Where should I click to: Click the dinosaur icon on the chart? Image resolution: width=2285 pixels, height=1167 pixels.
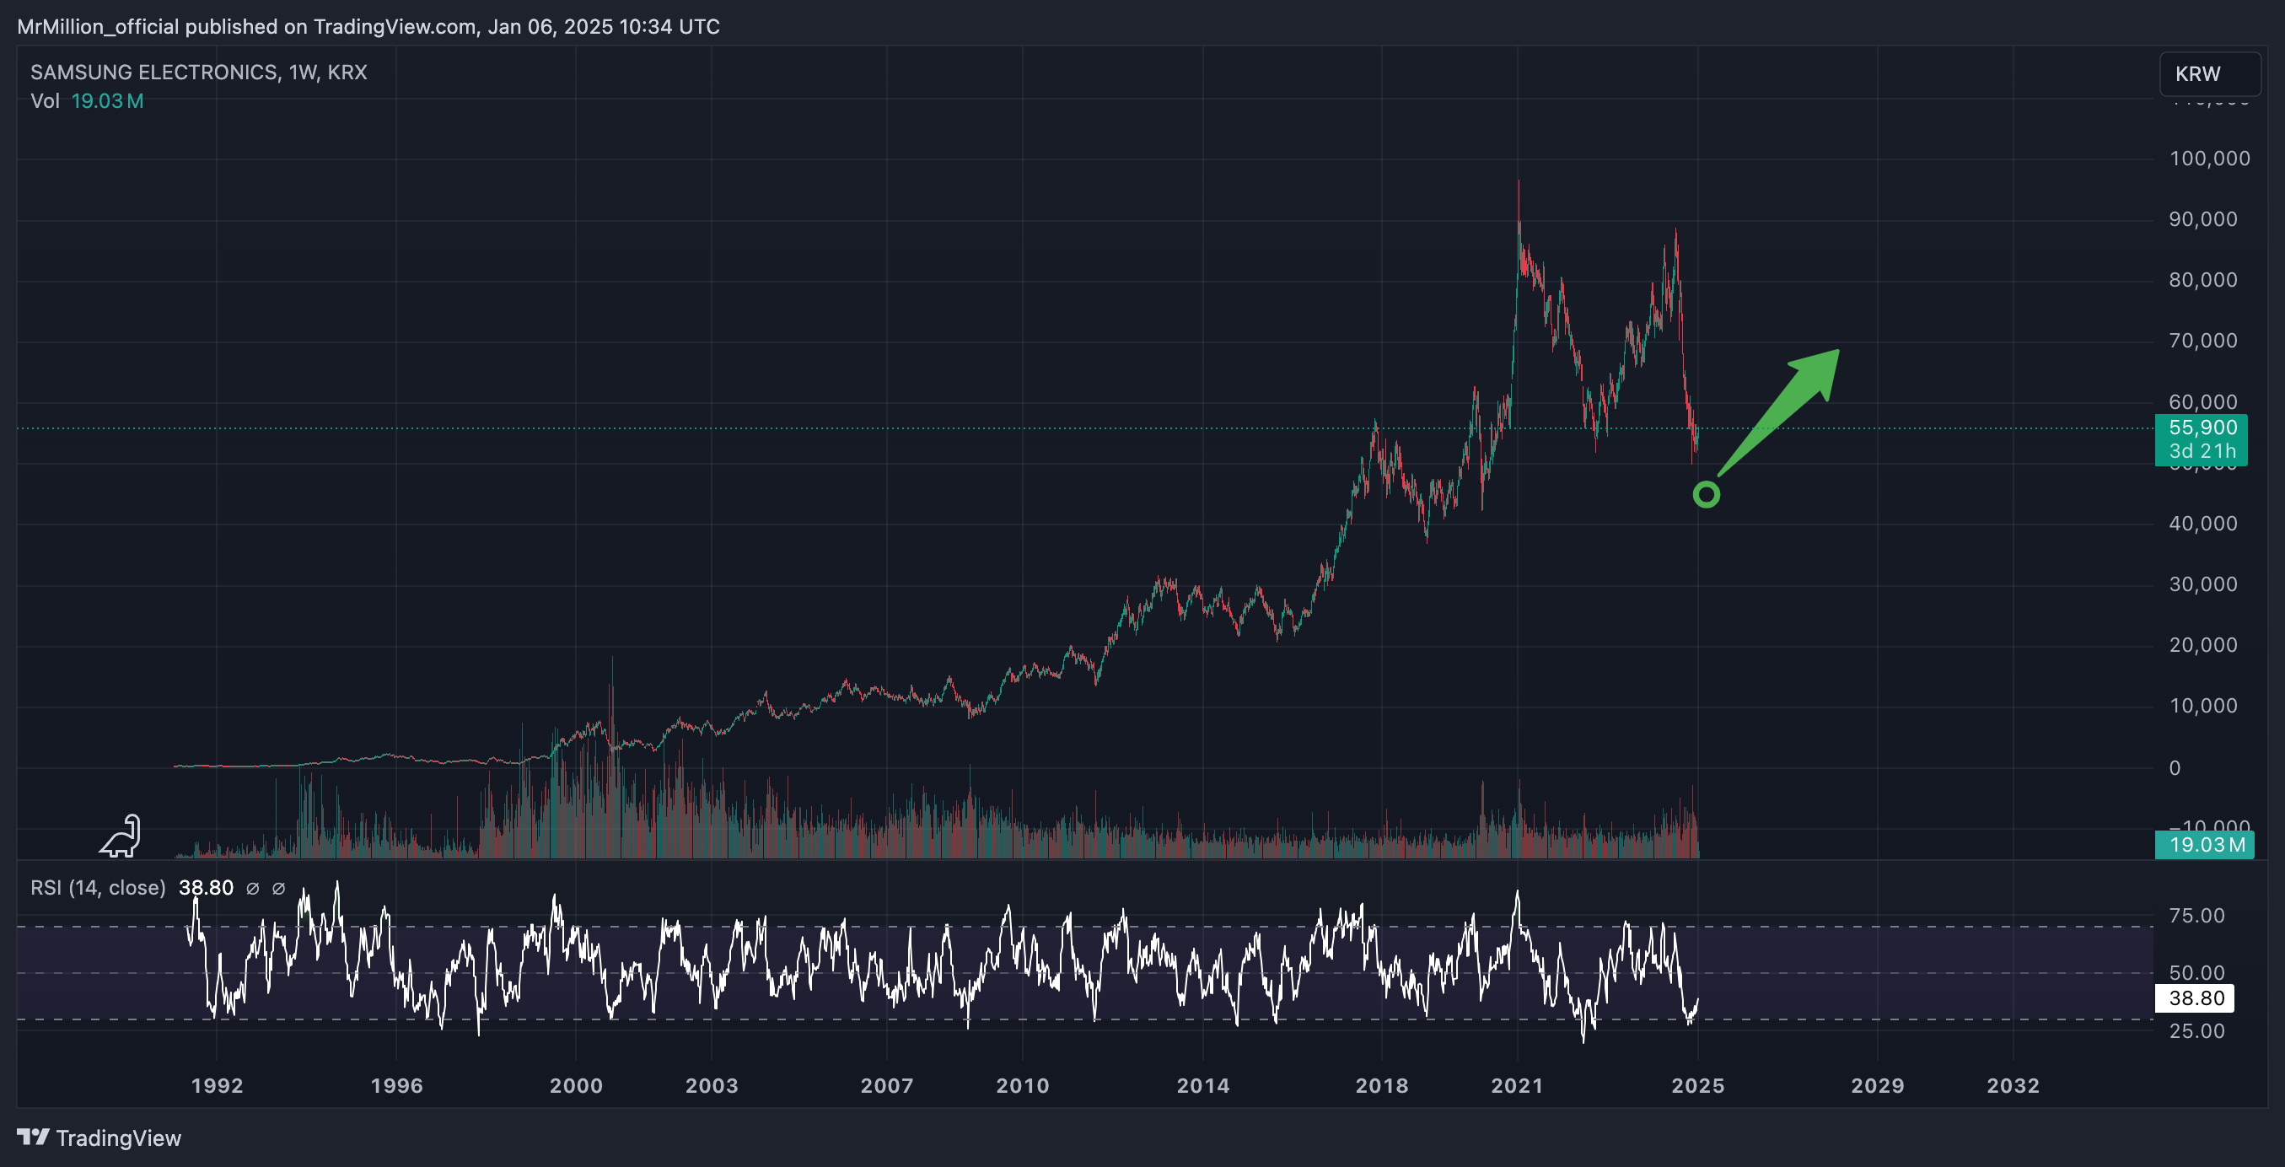[121, 836]
